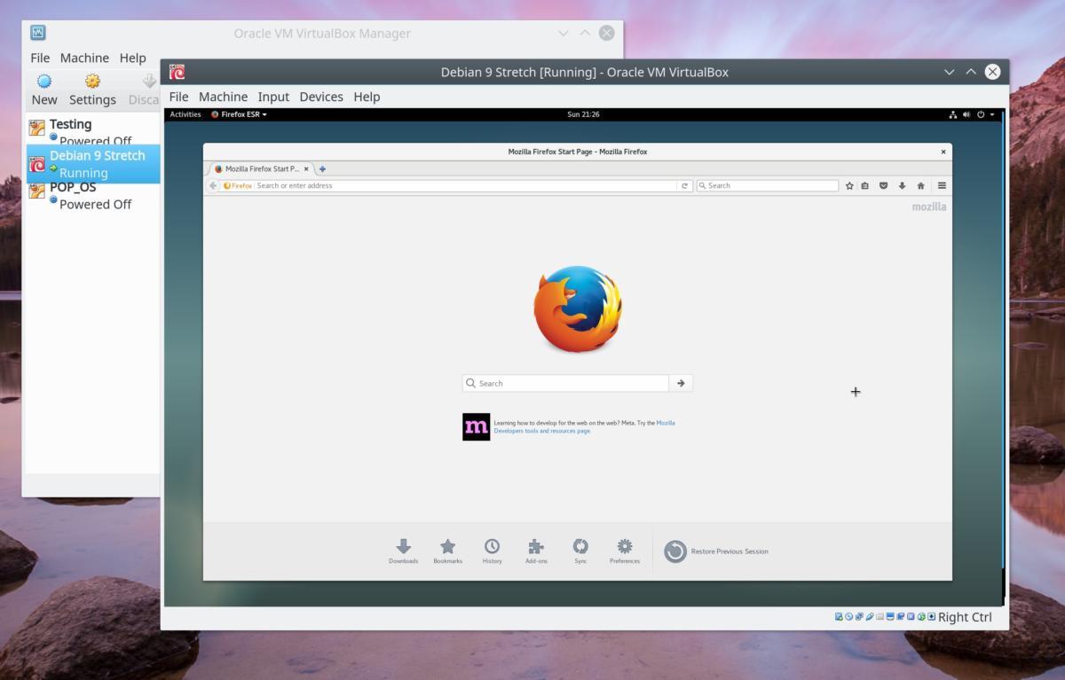Click History shortcut on start page
The image size is (1065, 680).
(x=492, y=551)
